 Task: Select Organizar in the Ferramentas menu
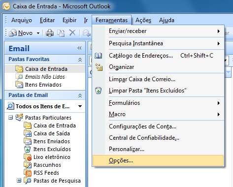158,67
